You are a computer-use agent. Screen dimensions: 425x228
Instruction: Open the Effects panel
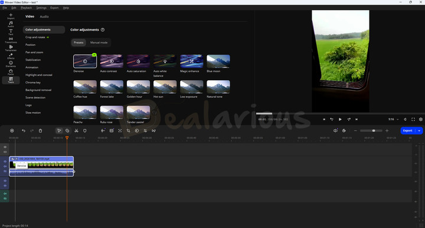(11, 56)
